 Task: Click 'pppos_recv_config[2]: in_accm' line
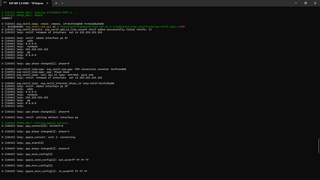[44, 171]
